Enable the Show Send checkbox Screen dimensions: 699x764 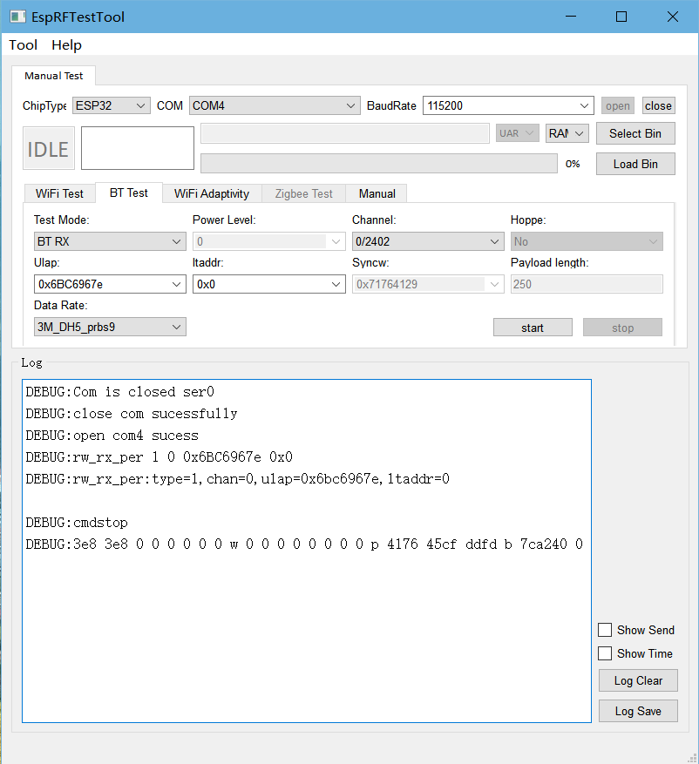(x=605, y=630)
